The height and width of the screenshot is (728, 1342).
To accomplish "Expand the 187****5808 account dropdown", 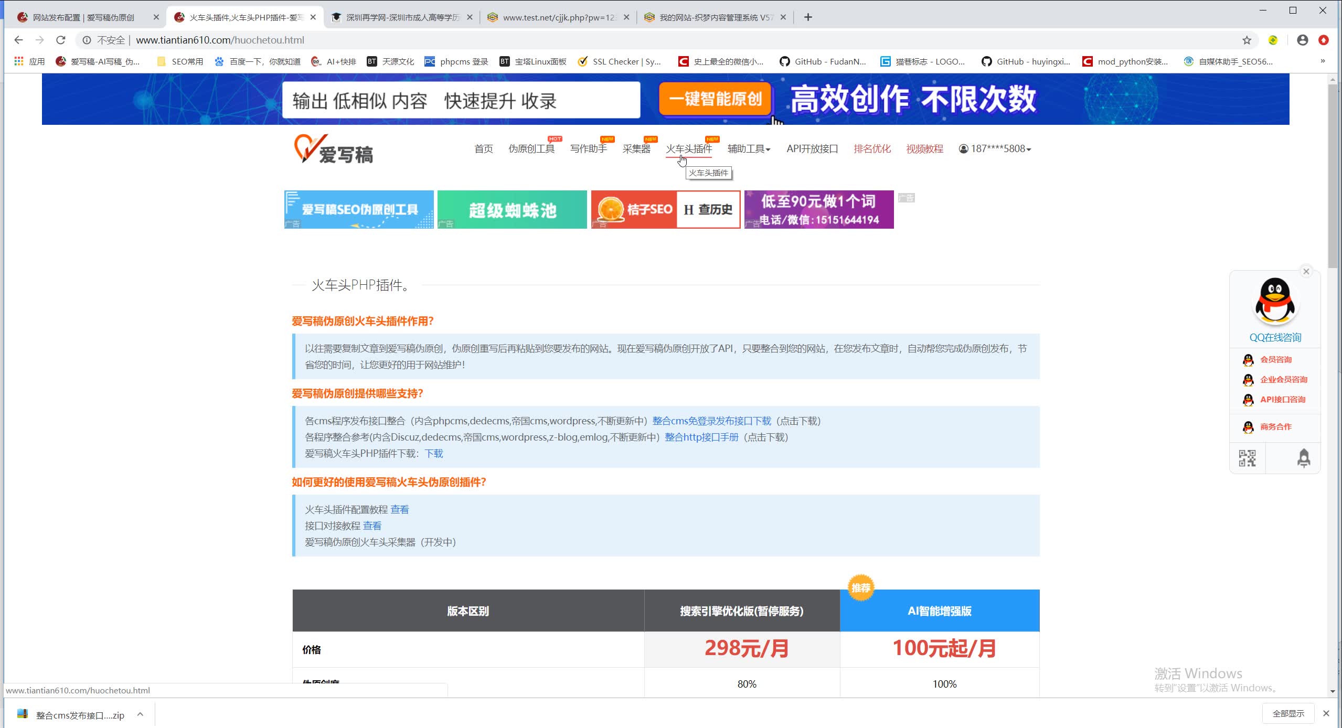I will click(x=995, y=149).
